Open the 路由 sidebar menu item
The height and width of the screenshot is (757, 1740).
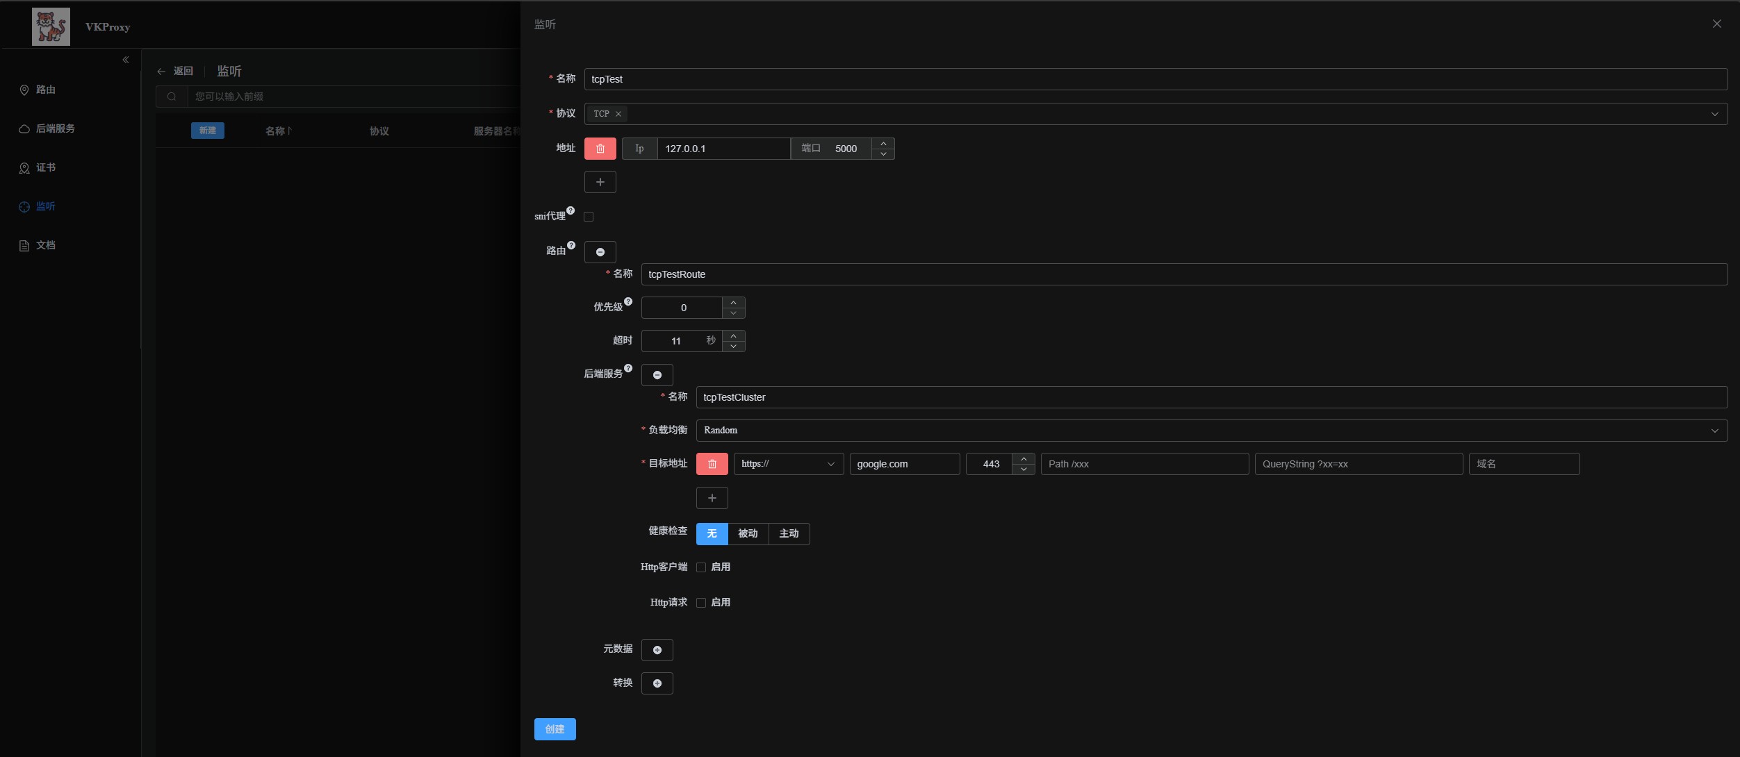[x=69, y=90]
